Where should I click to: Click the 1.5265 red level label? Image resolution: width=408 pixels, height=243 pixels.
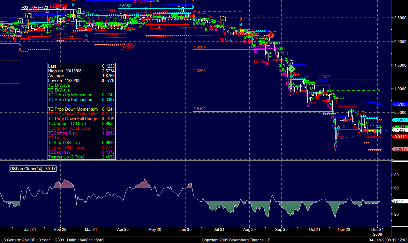point(259,62)
